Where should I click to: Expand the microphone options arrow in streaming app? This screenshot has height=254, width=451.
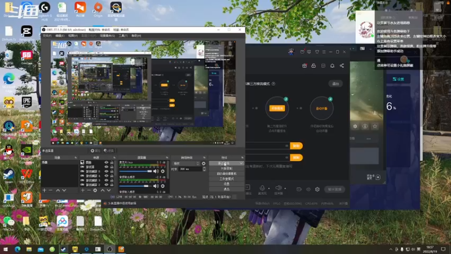[x=269, y=189]
